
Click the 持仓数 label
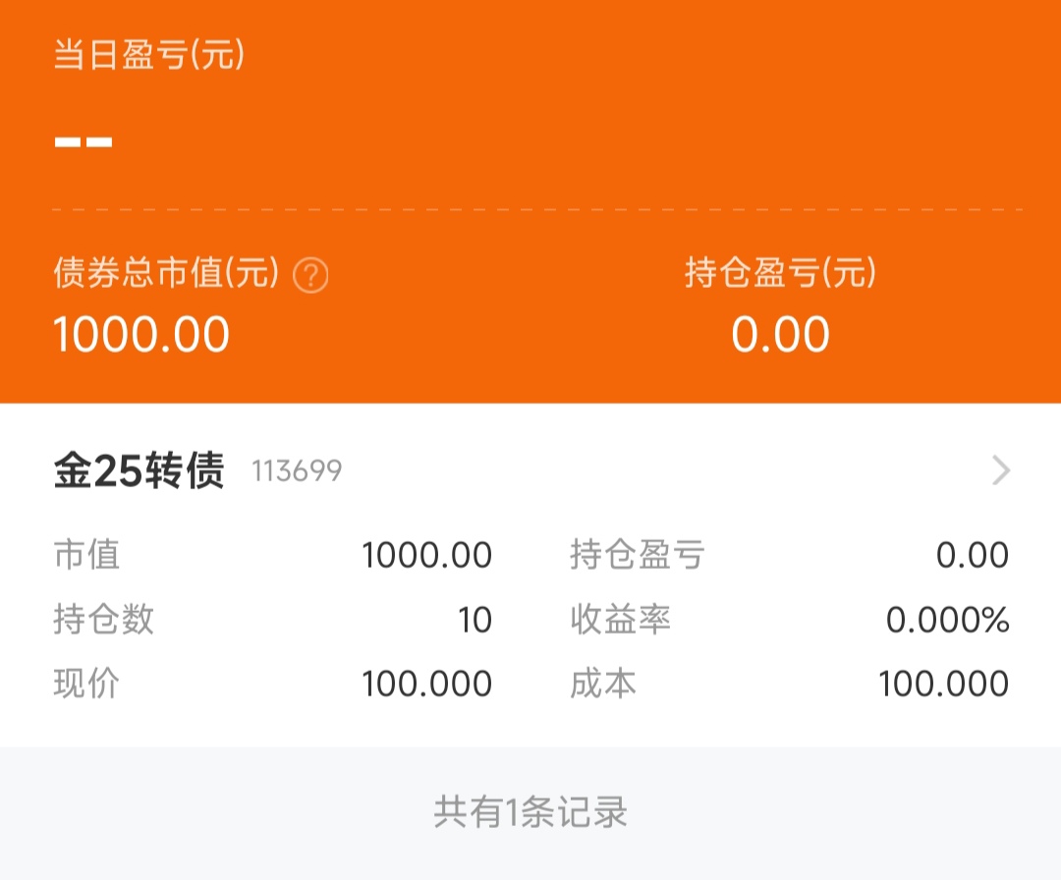point(103,620)
